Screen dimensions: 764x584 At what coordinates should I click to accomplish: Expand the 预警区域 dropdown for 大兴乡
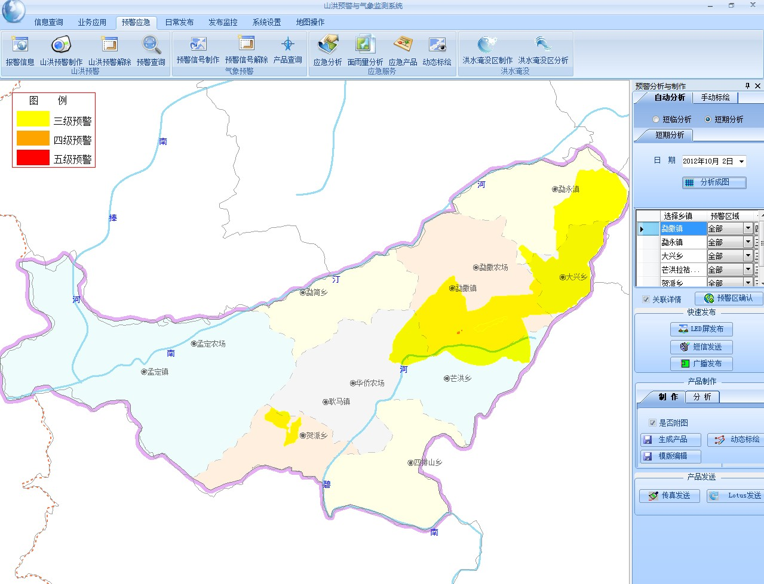coord(747,256)
